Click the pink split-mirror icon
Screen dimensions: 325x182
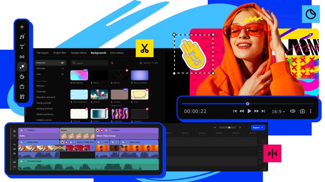[x=273, y=153]
